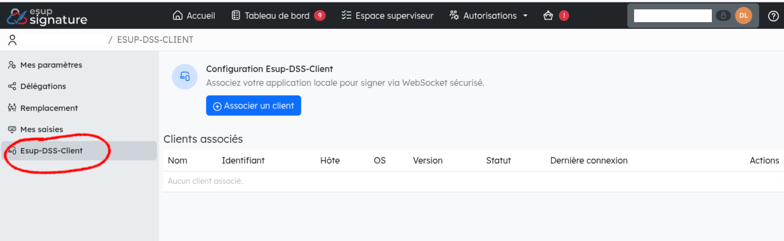Viewport: 784px width, 241px height.
Task: Select Esup-DSS-Client sidebar entry
Action: coord(79,151)
